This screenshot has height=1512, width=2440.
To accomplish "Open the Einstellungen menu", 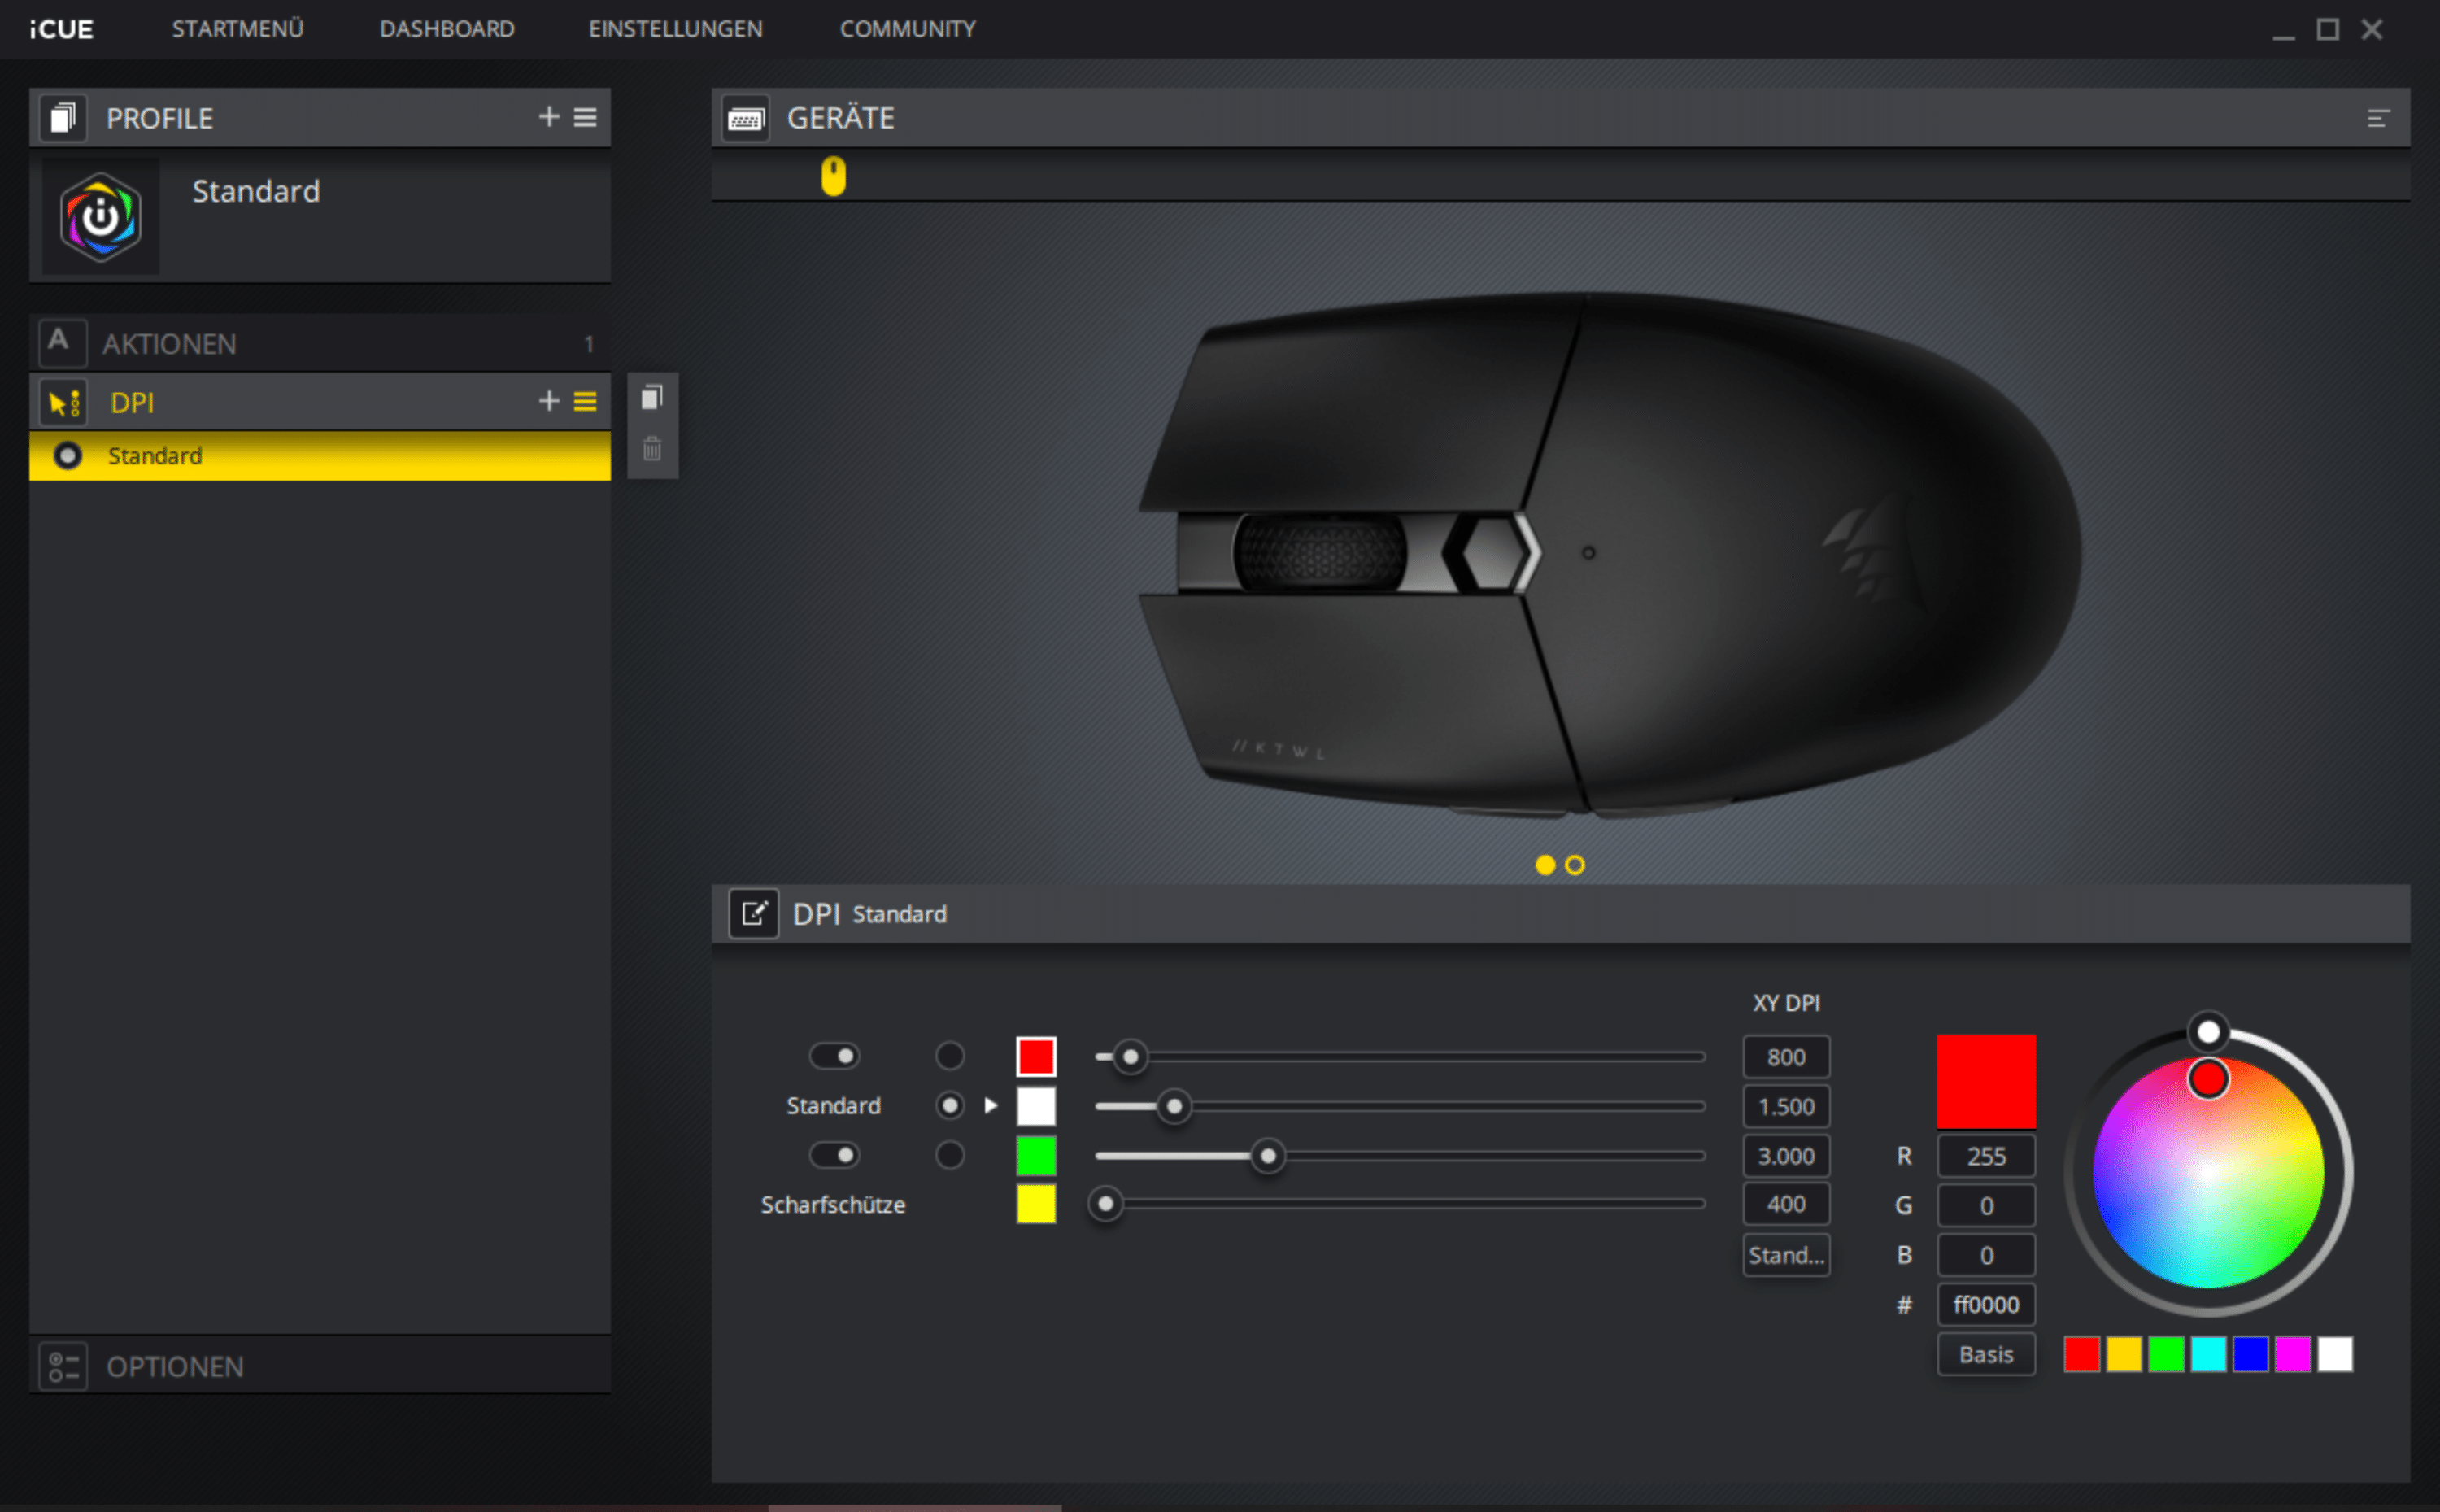I will tap(675, 29).
